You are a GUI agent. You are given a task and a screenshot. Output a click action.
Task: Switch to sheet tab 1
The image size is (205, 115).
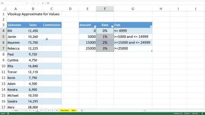pos(22,111)
